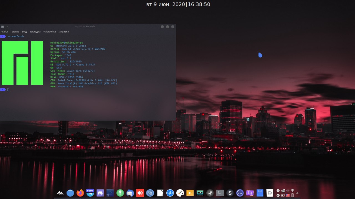Click the media player play tray icon
This screenshot has height=199, width=355.
[278, 190]
